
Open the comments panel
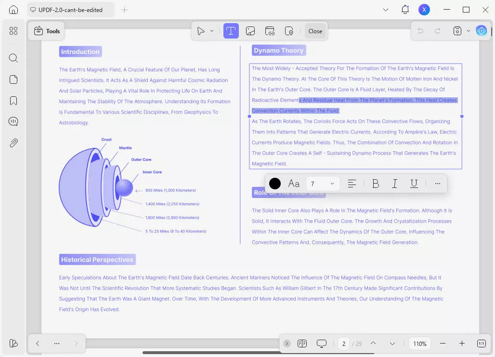click(13, 121)
